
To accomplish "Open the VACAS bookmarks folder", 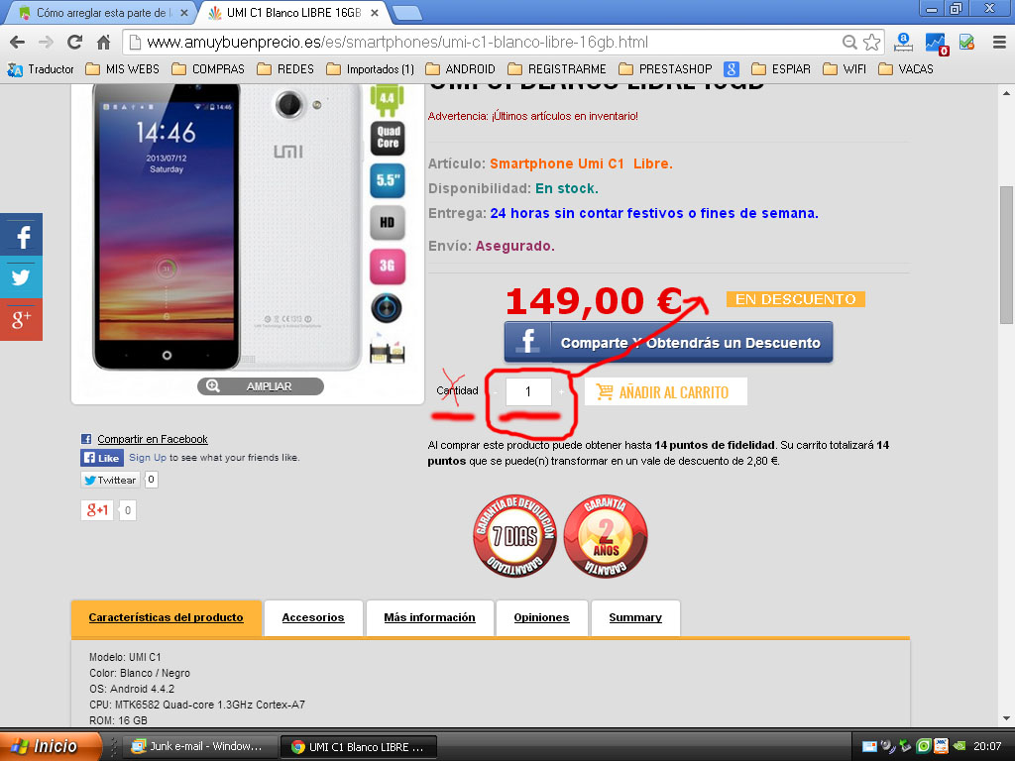I will (906, 69).
